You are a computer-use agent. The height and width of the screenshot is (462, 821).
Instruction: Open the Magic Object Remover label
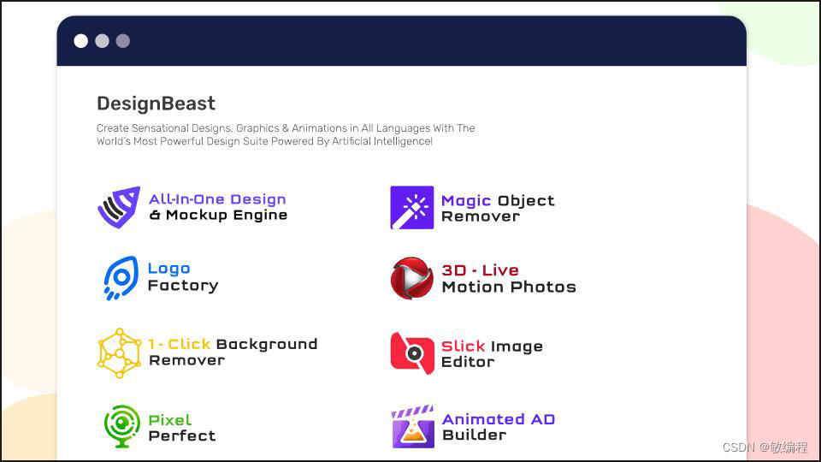[498, 209]
